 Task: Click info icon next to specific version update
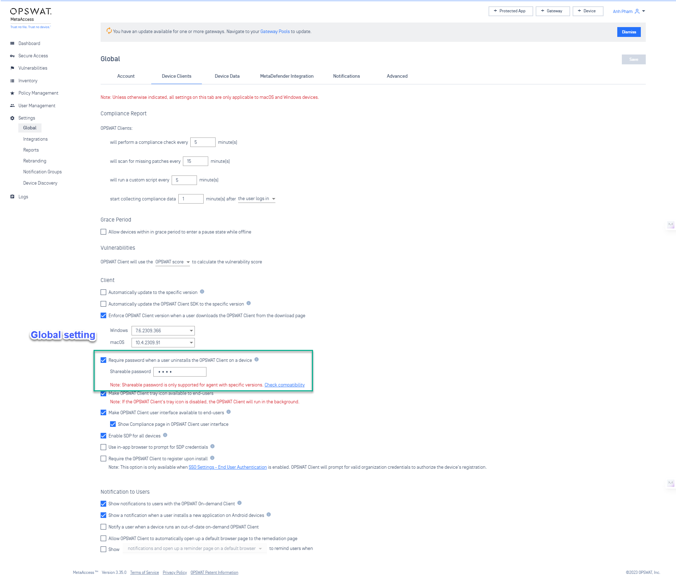pos(202,291)
